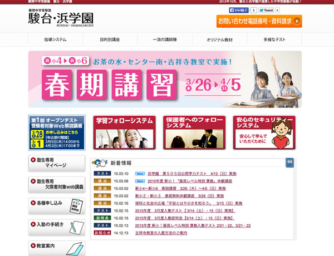Viewport: 334px width, 256px height.
Task: Click date text 15.03.02 beside 新小4〜新小6
Action: coord(121,189)
